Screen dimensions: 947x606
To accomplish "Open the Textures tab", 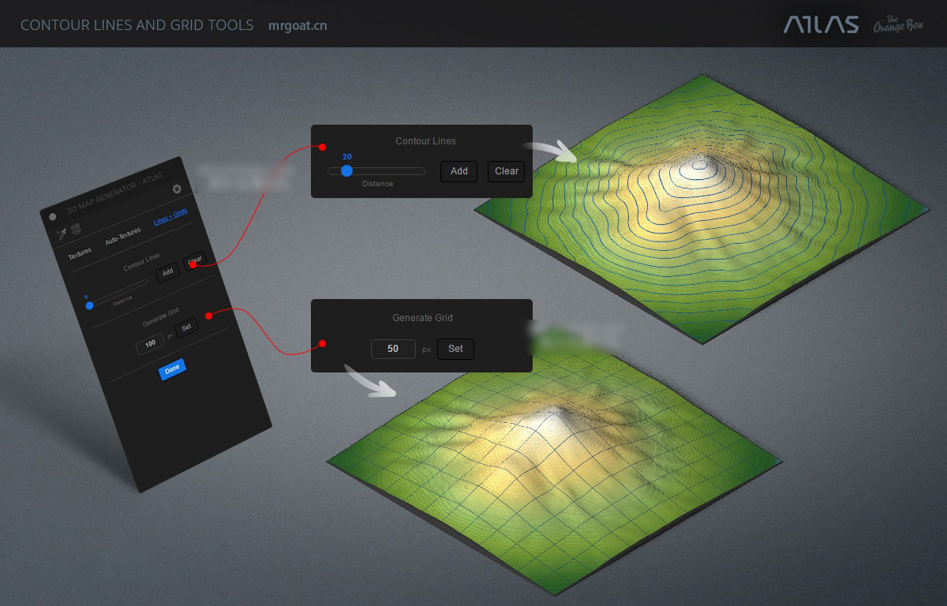I will pos(80,254).
